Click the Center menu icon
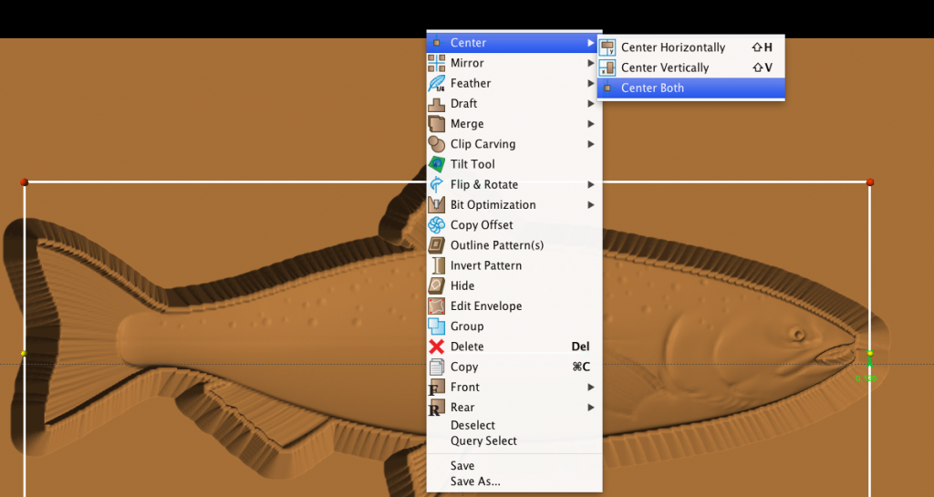Image resolution: width=934 pixels, height=497 pixels. [437, 43]
